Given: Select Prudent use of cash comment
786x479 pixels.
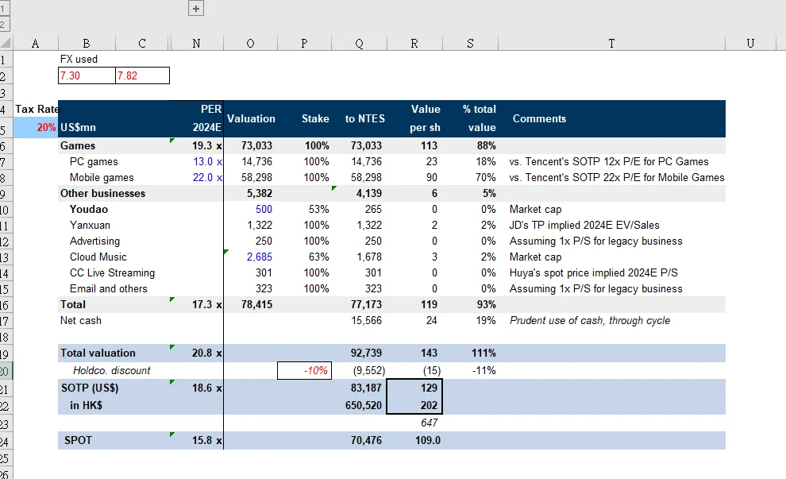Looking at the screenshot, I should coord(611,320).
